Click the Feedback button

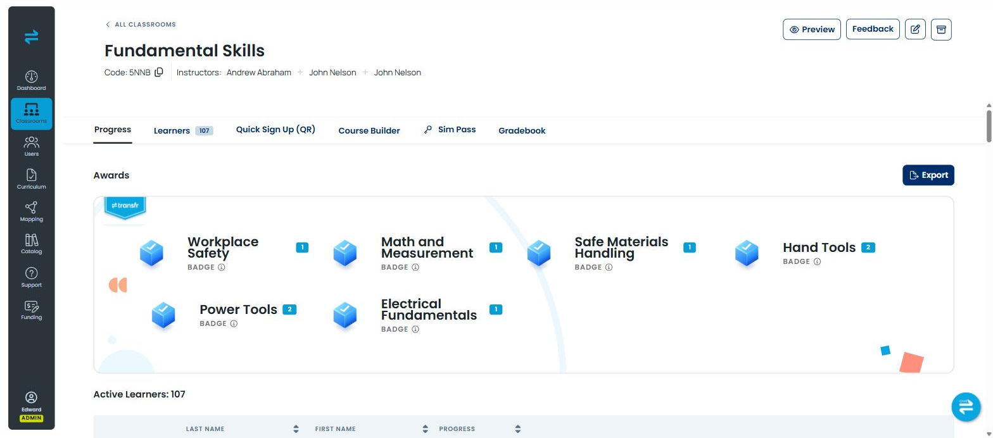coord(873,29)
